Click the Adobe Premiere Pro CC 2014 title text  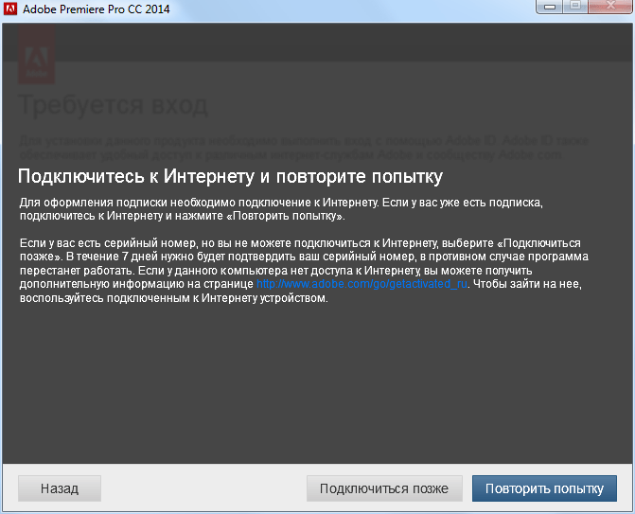coord(97,9)
